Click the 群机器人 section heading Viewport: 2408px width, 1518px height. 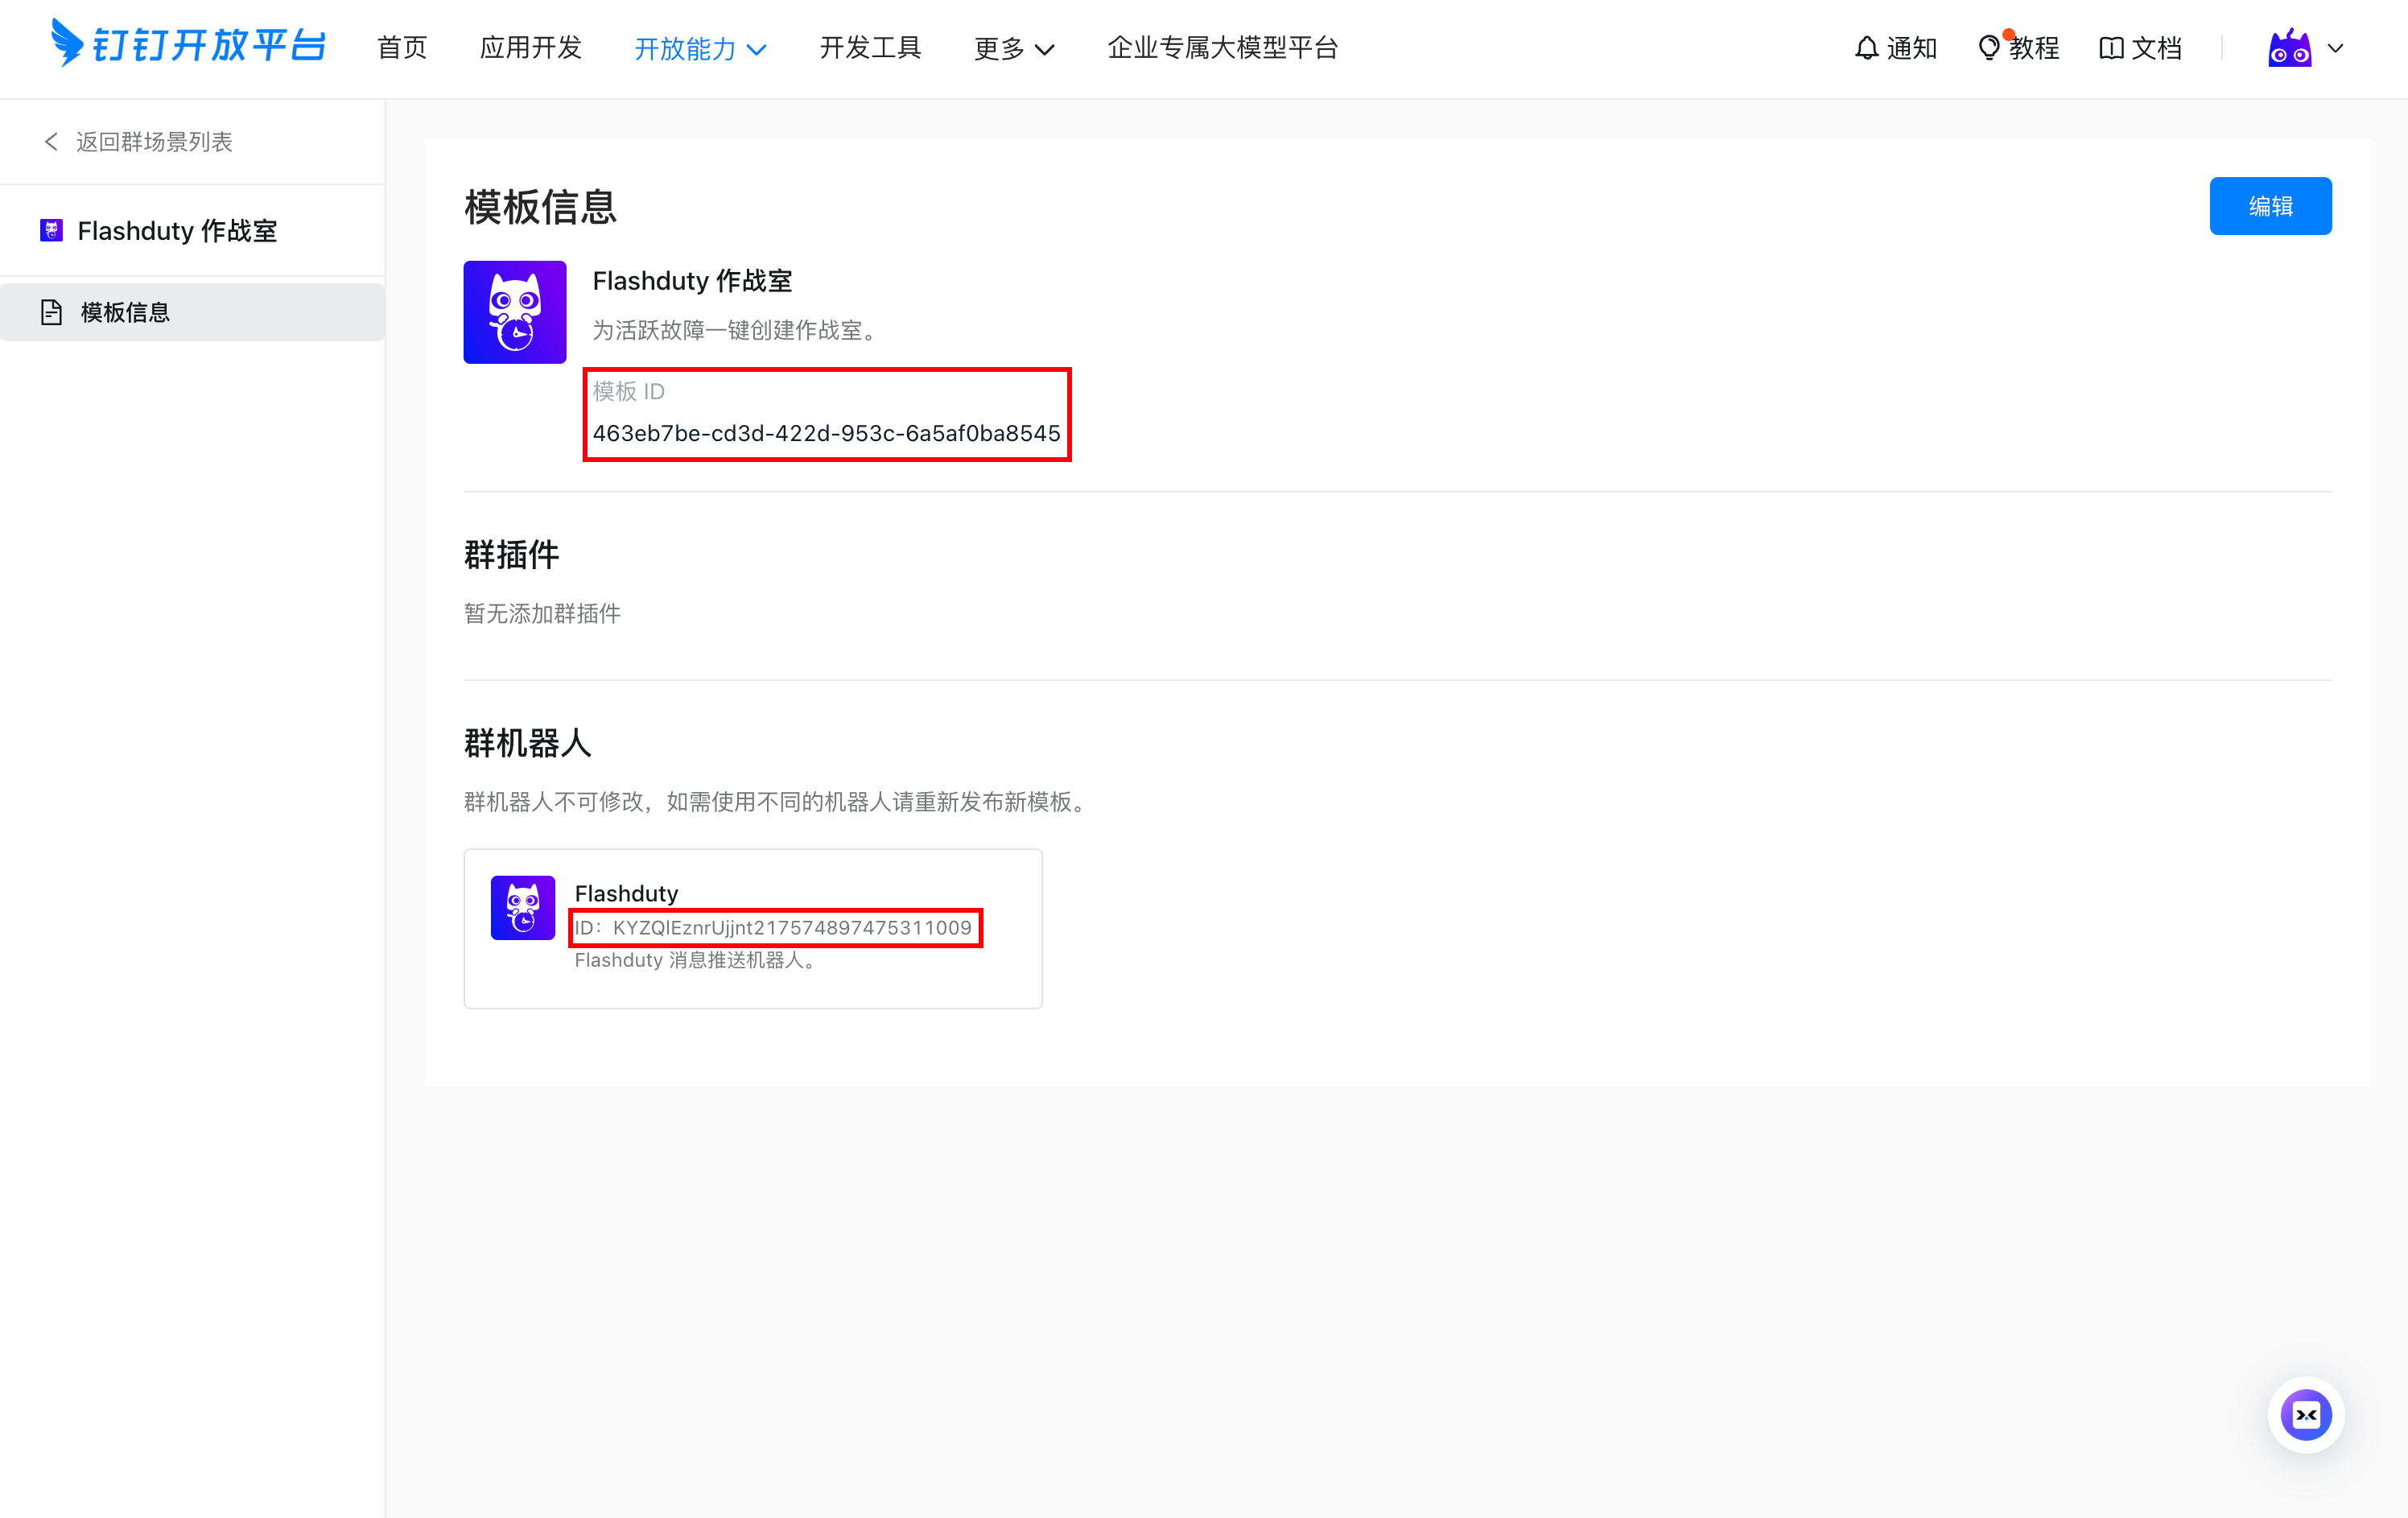pyautogui.click(x=528, y=743)
